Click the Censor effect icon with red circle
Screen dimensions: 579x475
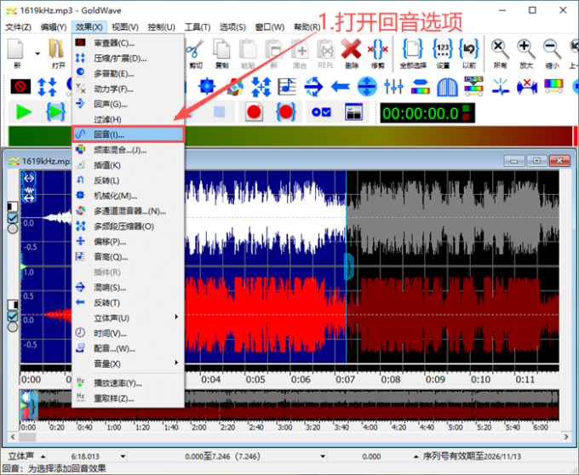pyautogui.click(x=20, y=87)
